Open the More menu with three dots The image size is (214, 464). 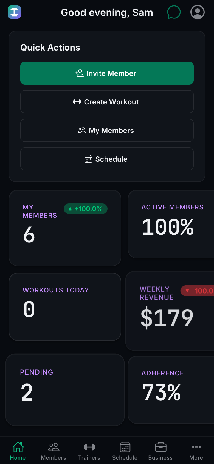pyautogui.click(x=196, y=451)
